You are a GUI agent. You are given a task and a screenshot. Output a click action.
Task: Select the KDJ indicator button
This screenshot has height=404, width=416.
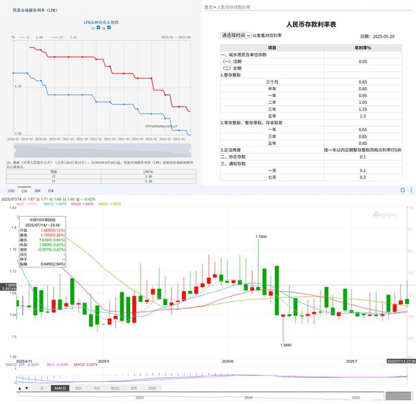click(79, 388)
